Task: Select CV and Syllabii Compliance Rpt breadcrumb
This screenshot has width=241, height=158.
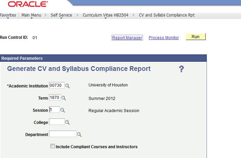Action: coord(167,15)
